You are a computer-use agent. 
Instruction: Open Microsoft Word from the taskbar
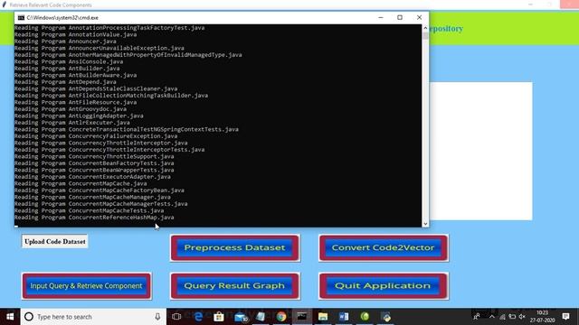pyautogui.click(x=344, y=317)
